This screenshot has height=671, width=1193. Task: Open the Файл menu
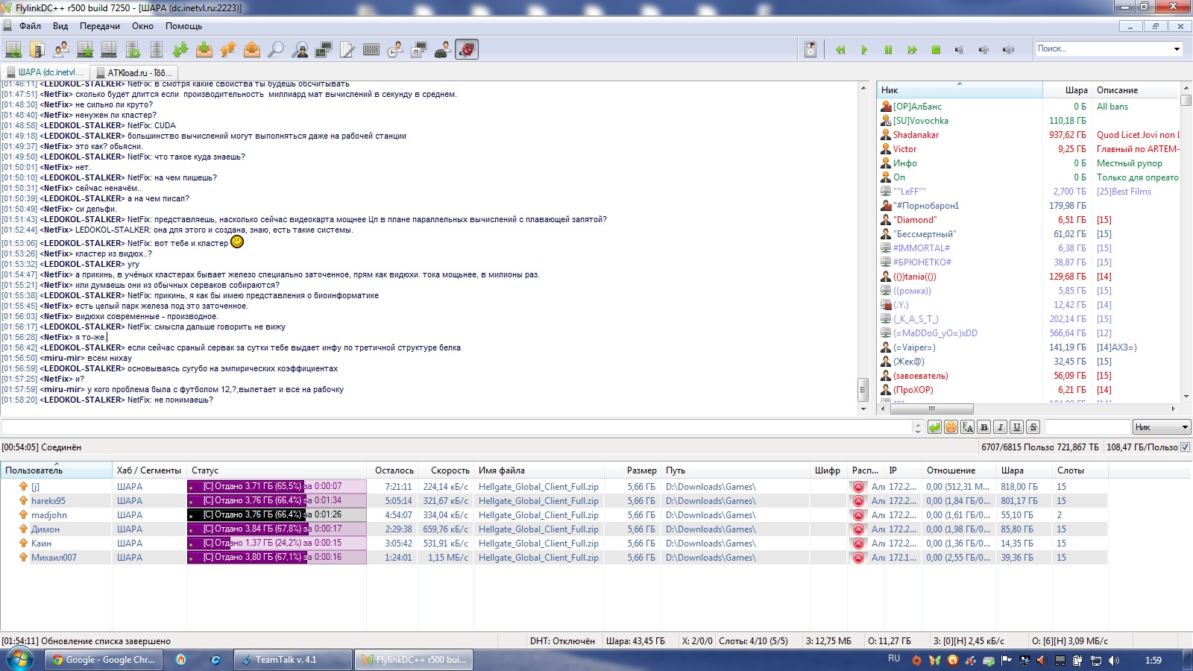[x=30, y=26]
